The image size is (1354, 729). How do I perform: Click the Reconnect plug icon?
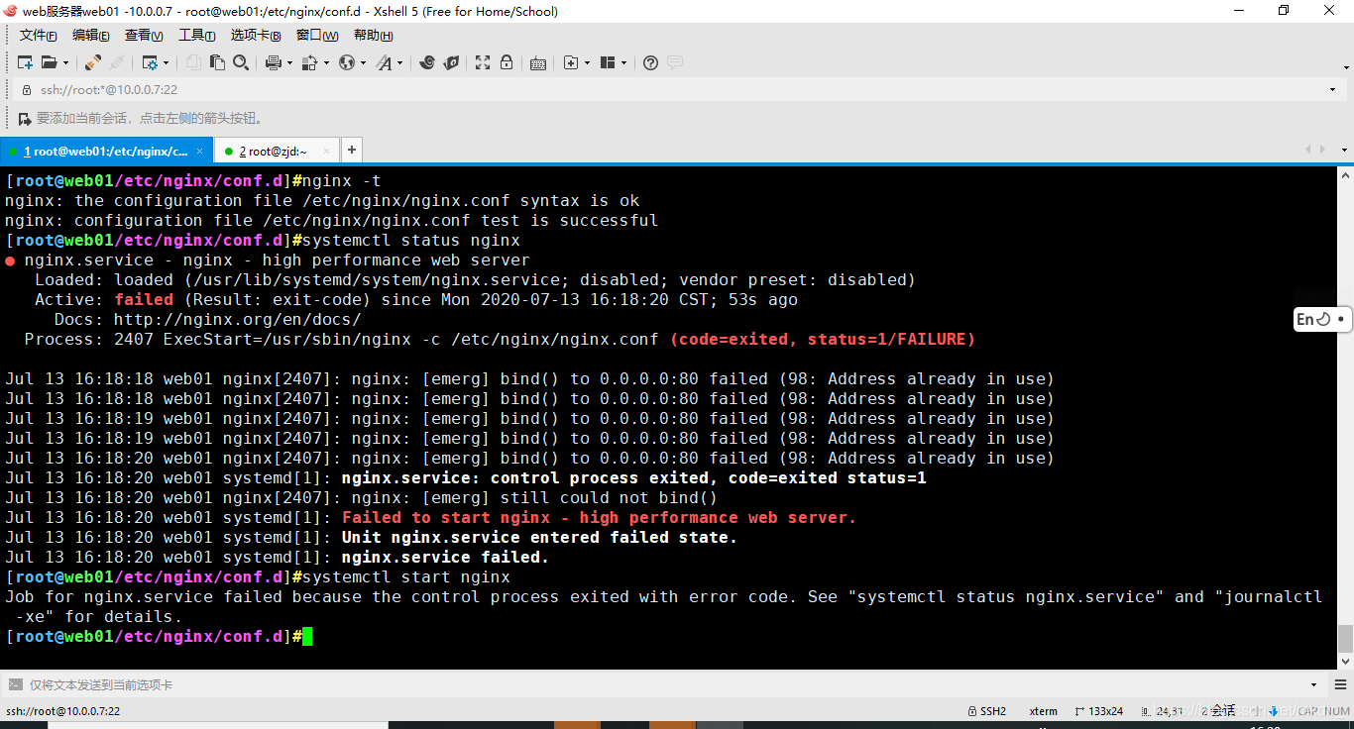pyautogui.click(x=92, y=62)
